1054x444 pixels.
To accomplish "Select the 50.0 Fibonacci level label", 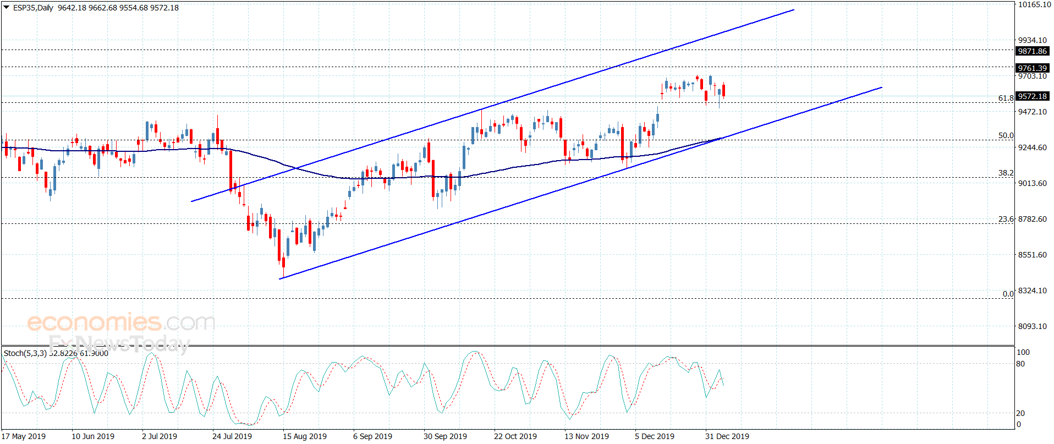I will pos(1006,135).
